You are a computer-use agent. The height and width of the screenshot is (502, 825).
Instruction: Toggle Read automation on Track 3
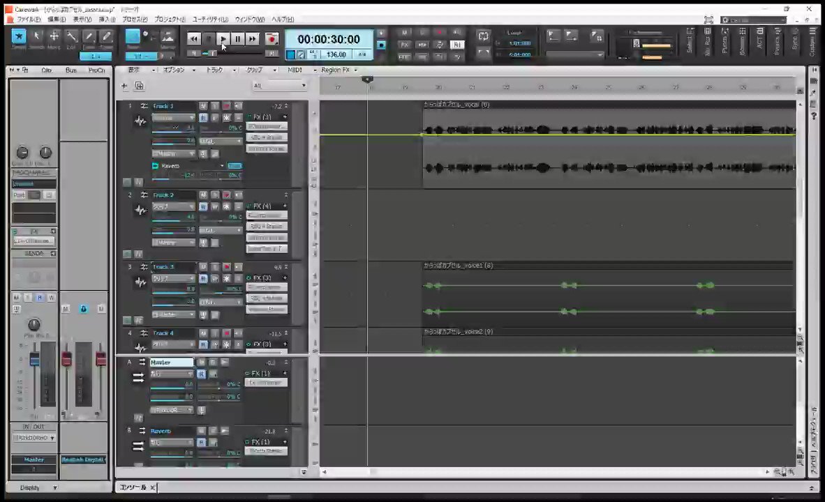203,278
